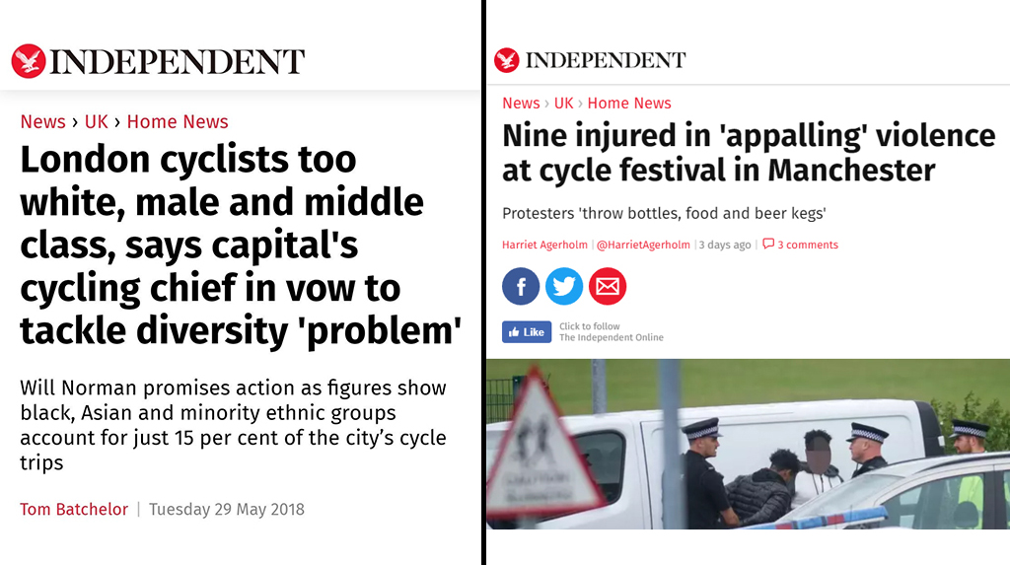
Task: Click the left Independent eagle logo
Action: tap(29, 61)
